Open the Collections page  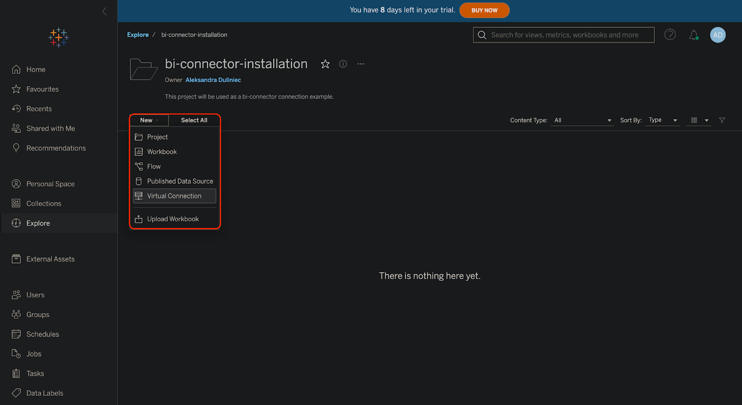[x=44, y=204]
